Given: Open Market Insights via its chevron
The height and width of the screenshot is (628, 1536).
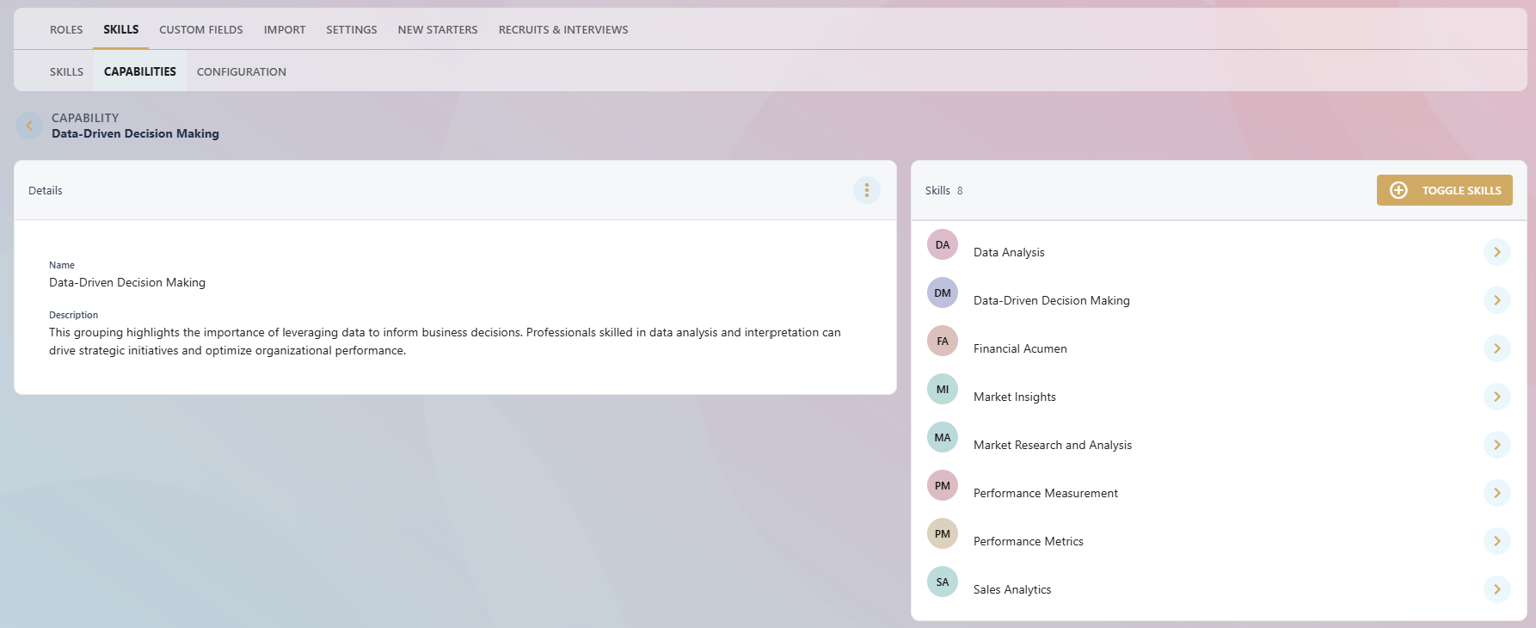Looking at the screenshot, I should click(1497, 397).
